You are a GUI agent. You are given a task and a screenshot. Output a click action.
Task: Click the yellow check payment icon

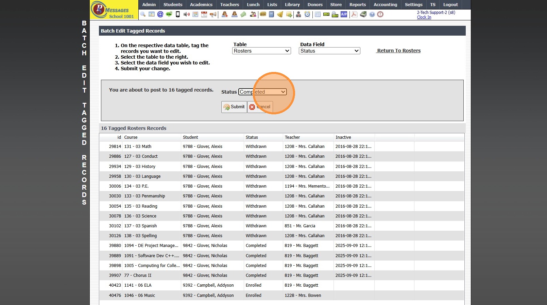pos(326,14)
